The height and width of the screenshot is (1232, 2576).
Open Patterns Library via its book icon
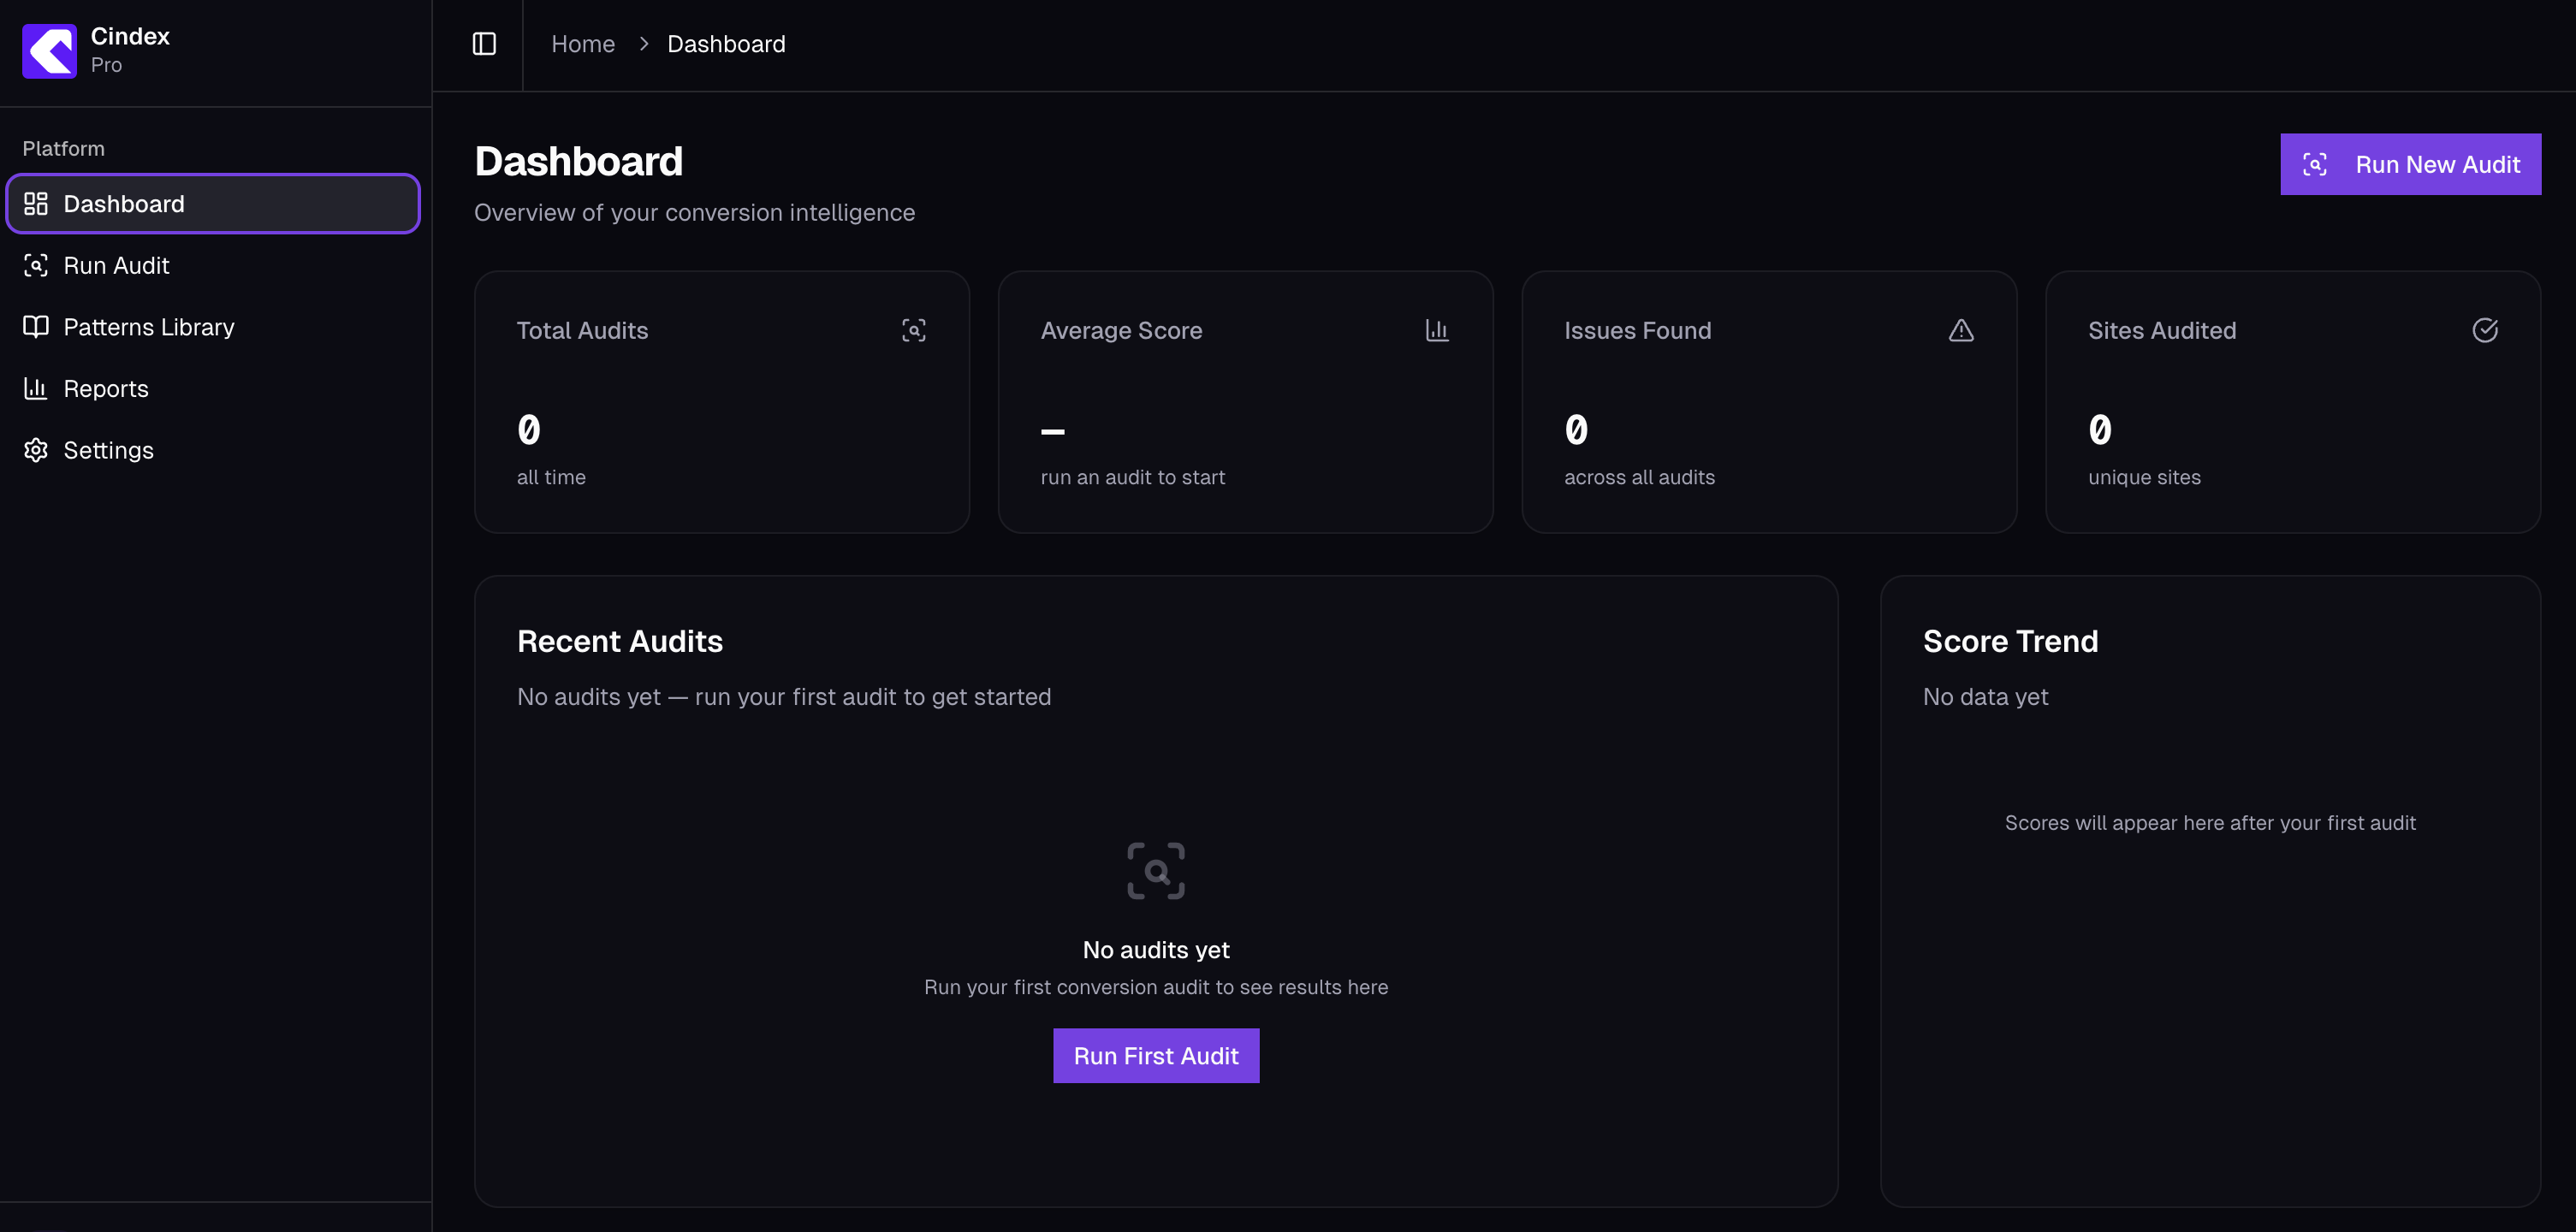point(36,326)
